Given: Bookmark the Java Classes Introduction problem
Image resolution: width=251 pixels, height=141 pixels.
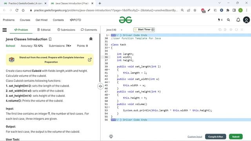Looking at the screenshot, I should 50,39.
